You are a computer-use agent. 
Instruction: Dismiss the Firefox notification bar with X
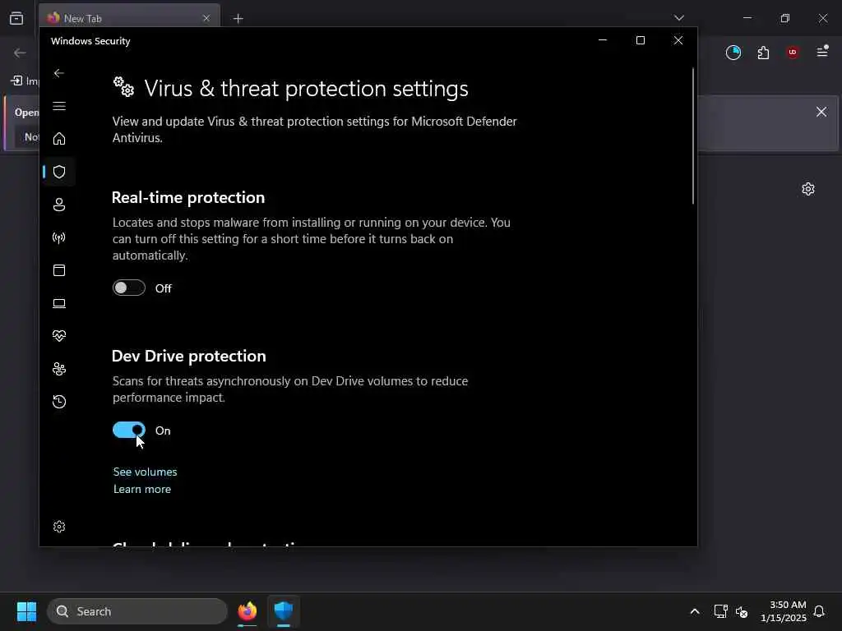point(821,112)
